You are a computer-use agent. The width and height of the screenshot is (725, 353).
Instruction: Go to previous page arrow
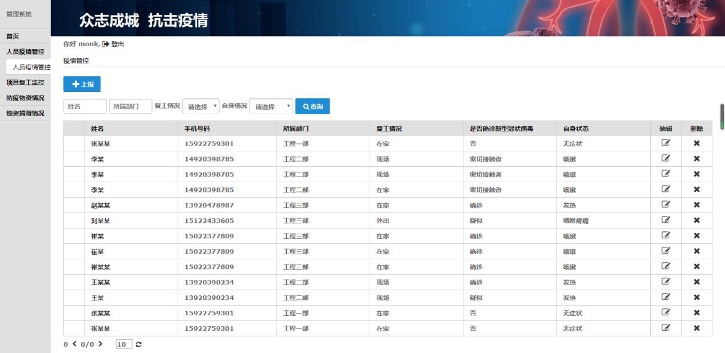pos(74,344)
